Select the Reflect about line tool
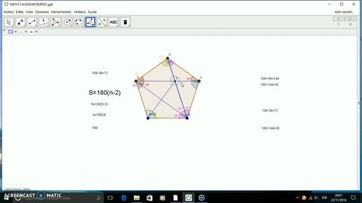Viewport: 362px width, 203px height. (102, 22)
